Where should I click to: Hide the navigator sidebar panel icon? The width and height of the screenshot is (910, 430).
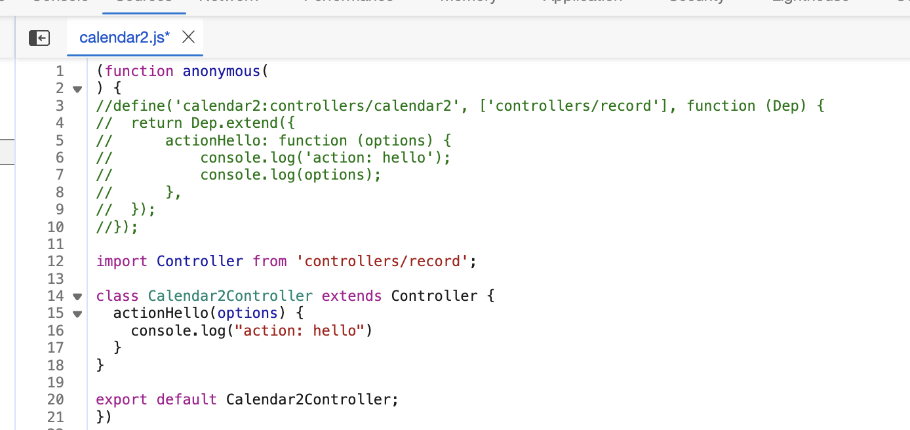click(39, 38)
